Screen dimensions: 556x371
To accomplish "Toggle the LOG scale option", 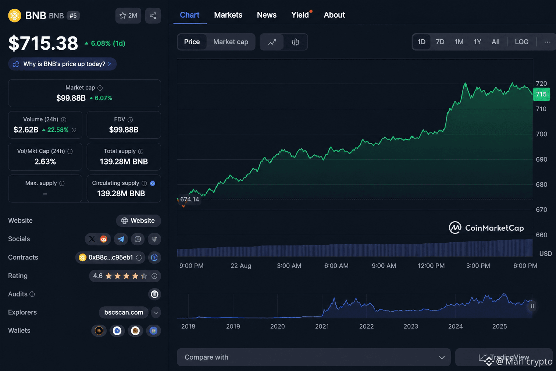I will pyautogui.click(x=521, y=42).
